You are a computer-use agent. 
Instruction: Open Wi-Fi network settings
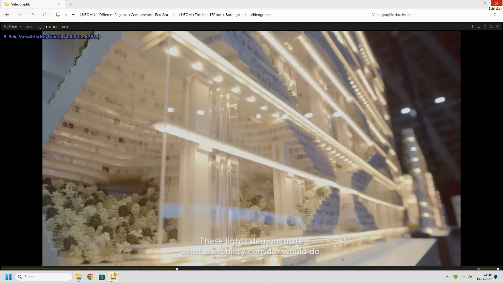(464, 277)
